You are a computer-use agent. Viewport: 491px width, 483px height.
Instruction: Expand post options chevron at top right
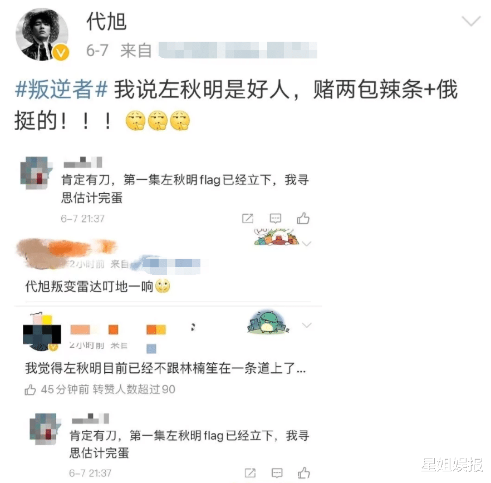point(471,21)
